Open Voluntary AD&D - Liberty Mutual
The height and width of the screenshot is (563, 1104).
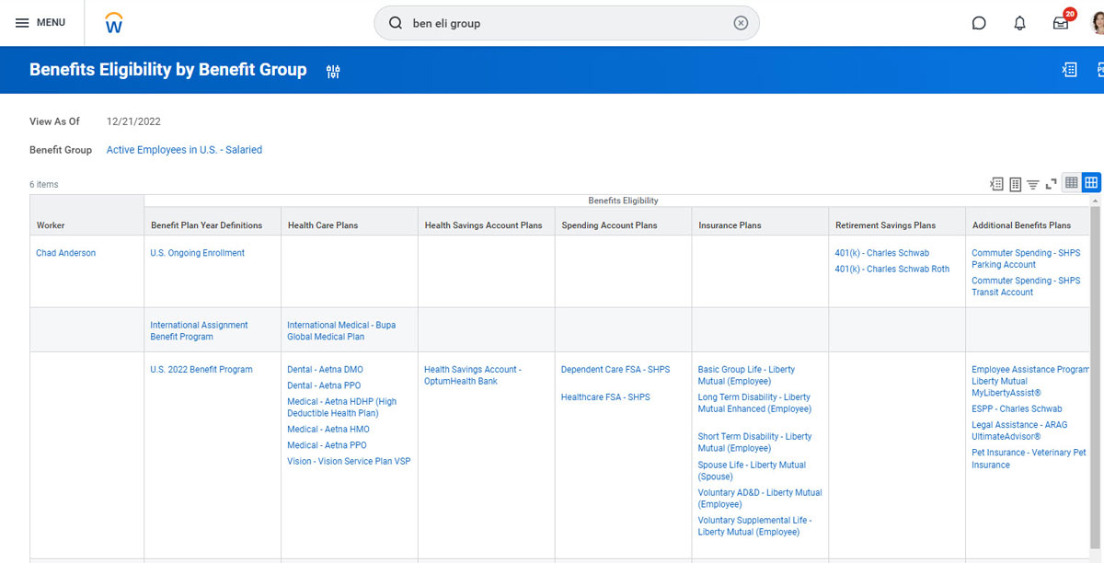(760, 499)
